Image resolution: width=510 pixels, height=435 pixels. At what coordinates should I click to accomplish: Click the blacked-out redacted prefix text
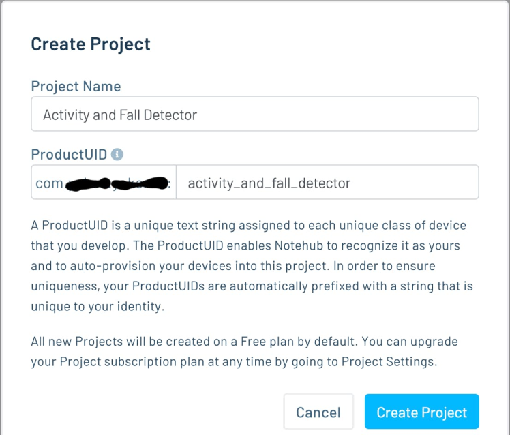116,183
